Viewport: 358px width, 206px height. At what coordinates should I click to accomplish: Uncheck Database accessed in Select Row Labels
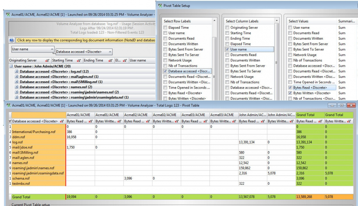(165, 72)
